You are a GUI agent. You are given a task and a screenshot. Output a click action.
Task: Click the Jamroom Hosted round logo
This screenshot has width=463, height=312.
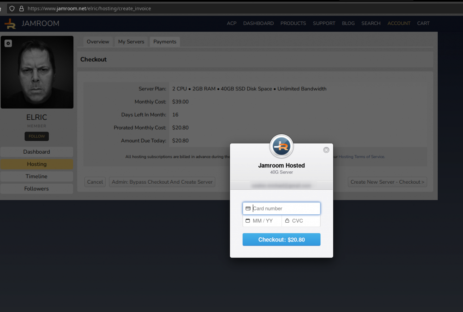tap(281, 146)
